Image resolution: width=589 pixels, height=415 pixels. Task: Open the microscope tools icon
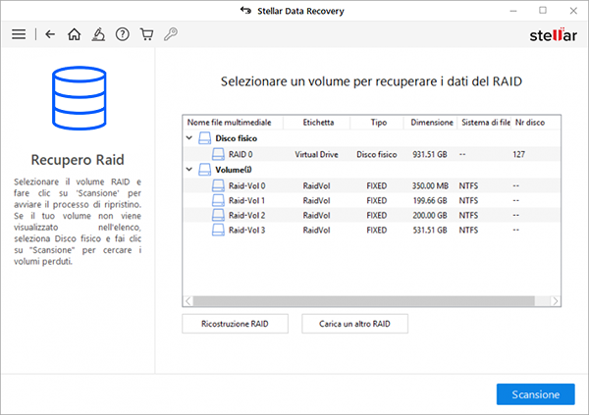pos(98,34)
